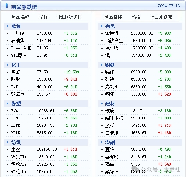
Task: Open commodity 彩涂板
Action: (112, 87)
